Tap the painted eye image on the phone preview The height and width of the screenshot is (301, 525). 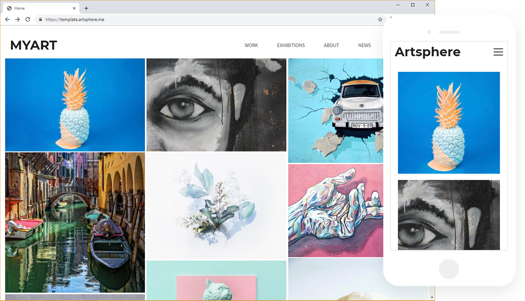pyautogui.click(x=449, y=215)
